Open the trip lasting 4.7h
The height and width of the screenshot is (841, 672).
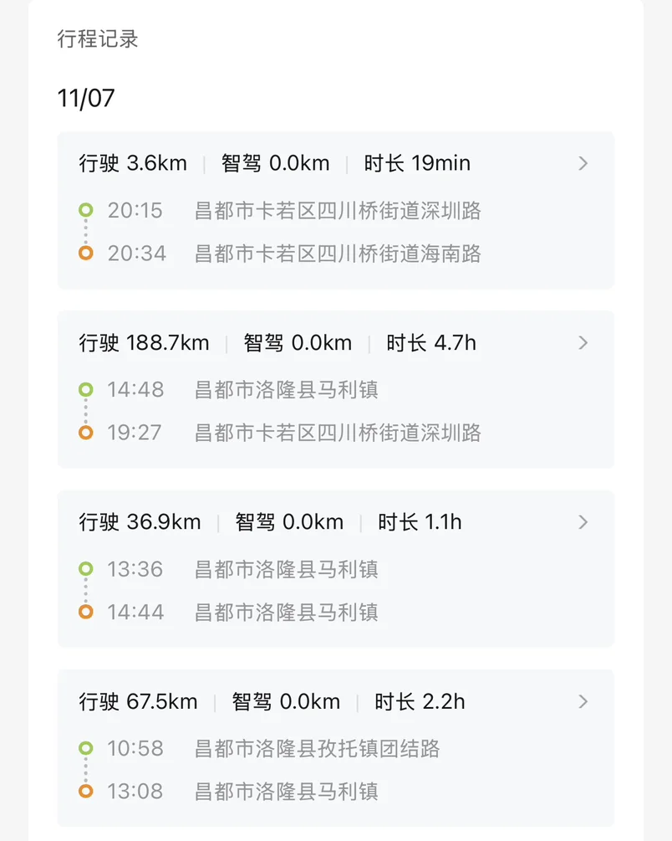click(x=431, y=343)
